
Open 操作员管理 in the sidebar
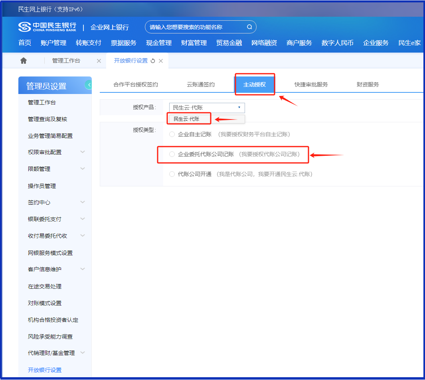[x=42, y=186]
